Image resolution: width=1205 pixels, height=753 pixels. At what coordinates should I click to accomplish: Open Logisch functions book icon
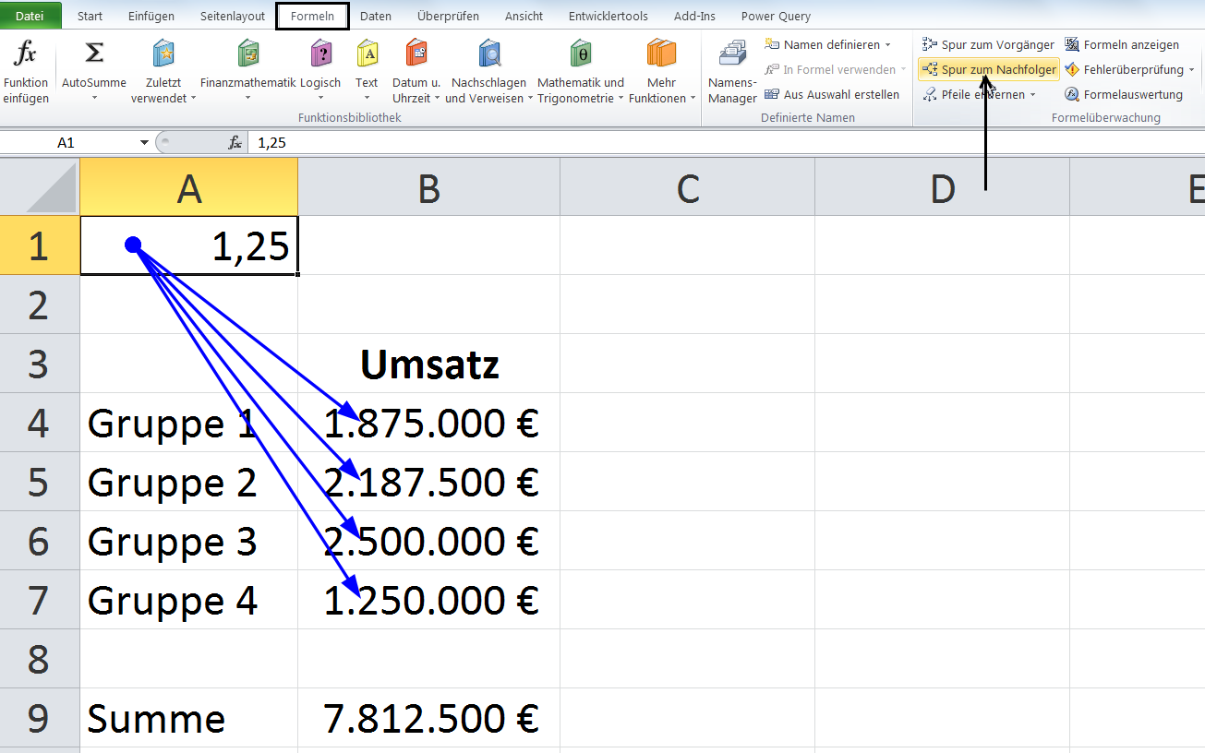[320, 54]
